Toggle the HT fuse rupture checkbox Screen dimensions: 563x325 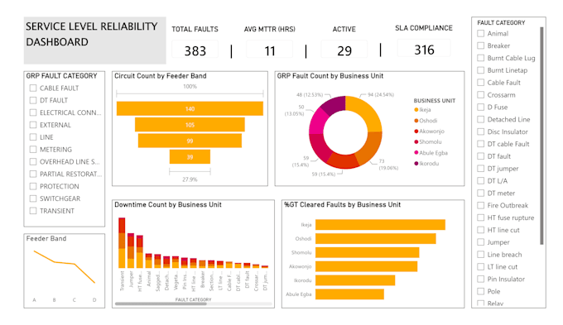coord(480,217)
